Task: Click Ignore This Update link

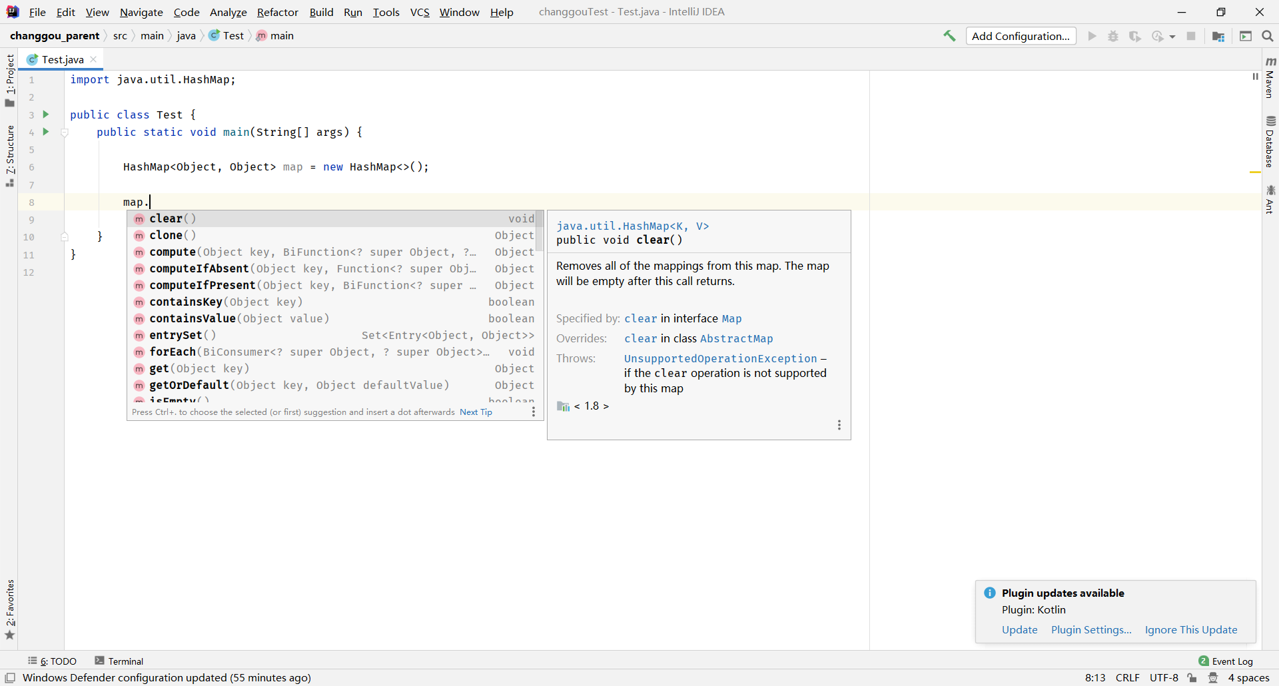Action: [1191, 630]
